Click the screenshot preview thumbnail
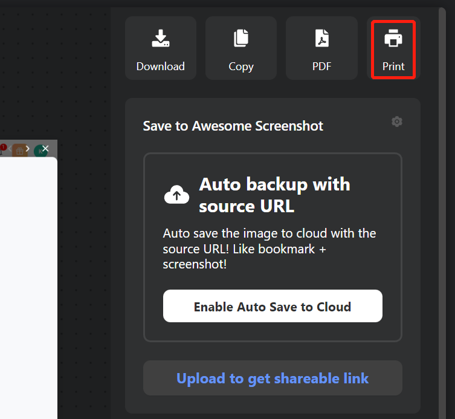This screenshot has height=419, width=455. (28, 279)
